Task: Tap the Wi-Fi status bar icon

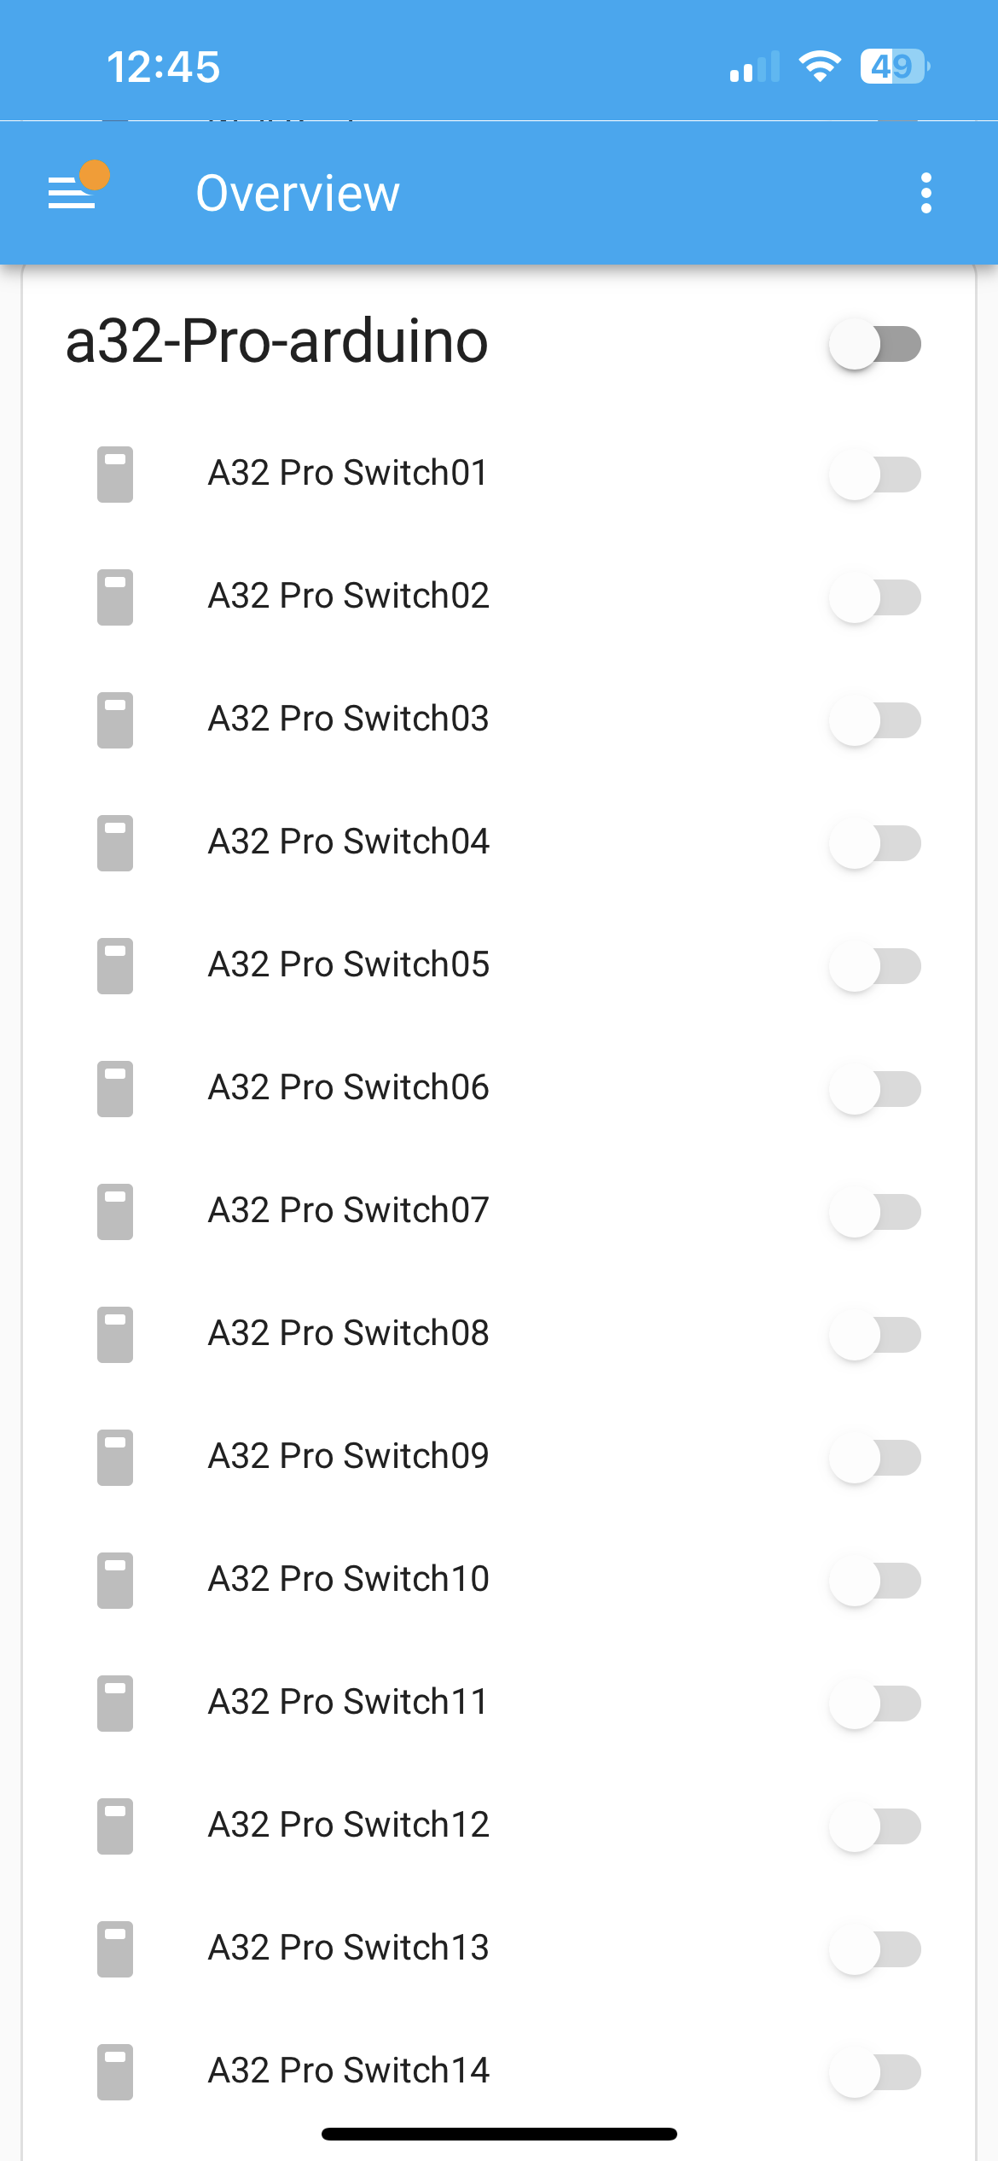Action: point(820,67)
